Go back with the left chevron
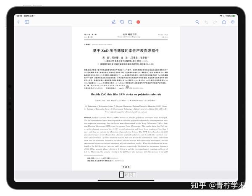 click(18, 22)
